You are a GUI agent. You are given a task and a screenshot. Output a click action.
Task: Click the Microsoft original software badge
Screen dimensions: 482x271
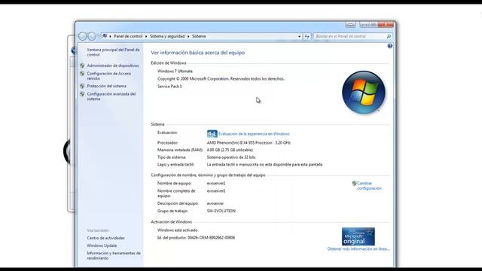tap(358, 236)
